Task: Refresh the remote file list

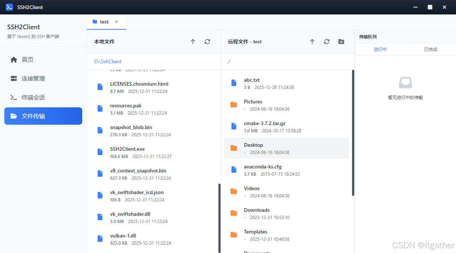Action: tap(327, 42)
